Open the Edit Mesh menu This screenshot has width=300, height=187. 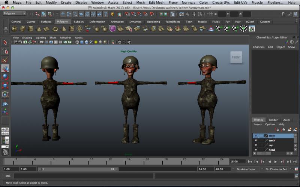(156, 3)
